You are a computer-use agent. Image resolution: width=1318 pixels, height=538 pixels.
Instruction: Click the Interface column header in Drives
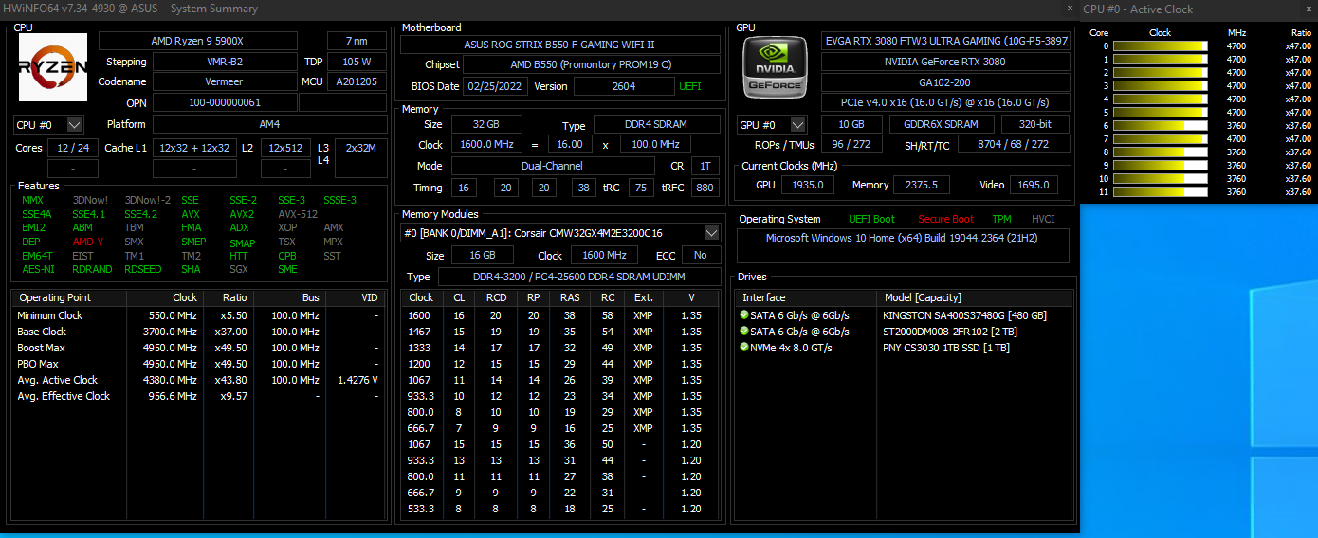(806, 297)
